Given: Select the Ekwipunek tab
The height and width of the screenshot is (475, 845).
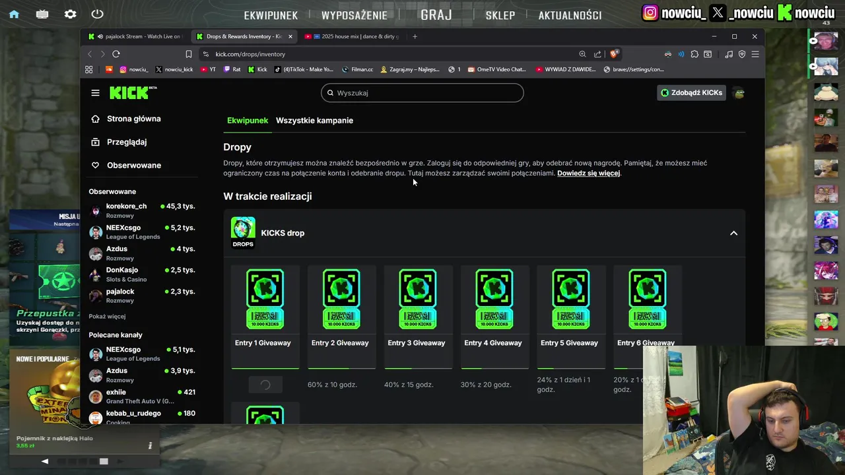Looking at the screenshot, I should pyautogui.click(x=248, y=121).
